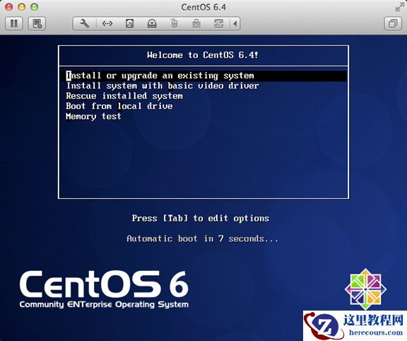Select Install system with basic video driver

(163, 86)
